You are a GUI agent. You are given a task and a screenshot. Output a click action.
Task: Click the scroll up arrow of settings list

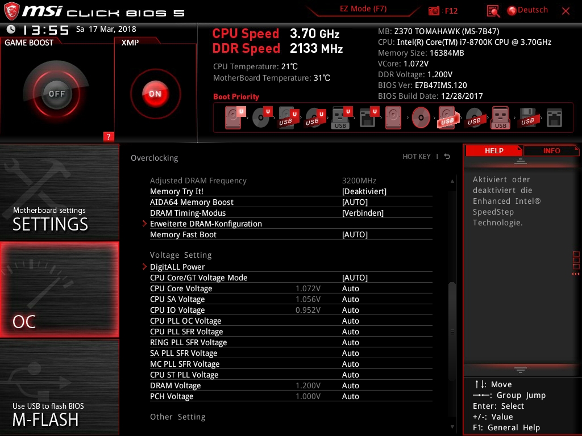tap(452, 181)
